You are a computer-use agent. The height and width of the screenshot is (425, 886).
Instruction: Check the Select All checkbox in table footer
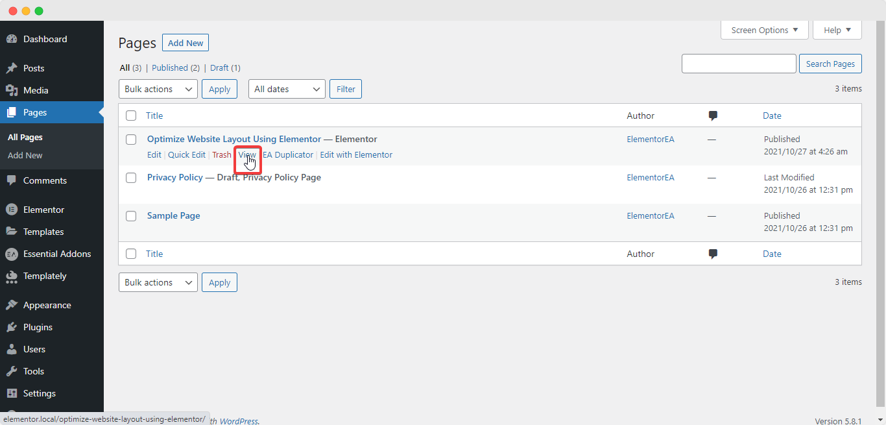tap(131, 254)
